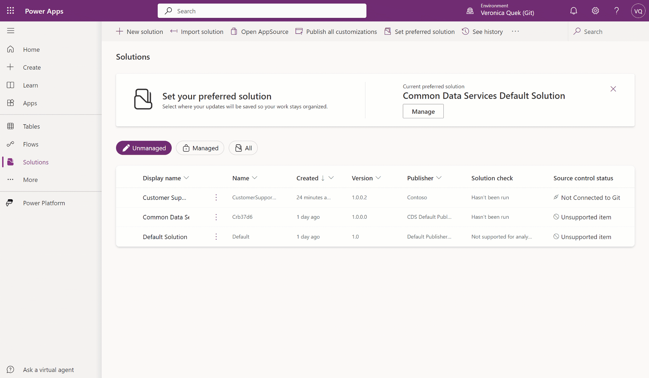Open the app launcher waffle icon

click(x=10, y=11)
